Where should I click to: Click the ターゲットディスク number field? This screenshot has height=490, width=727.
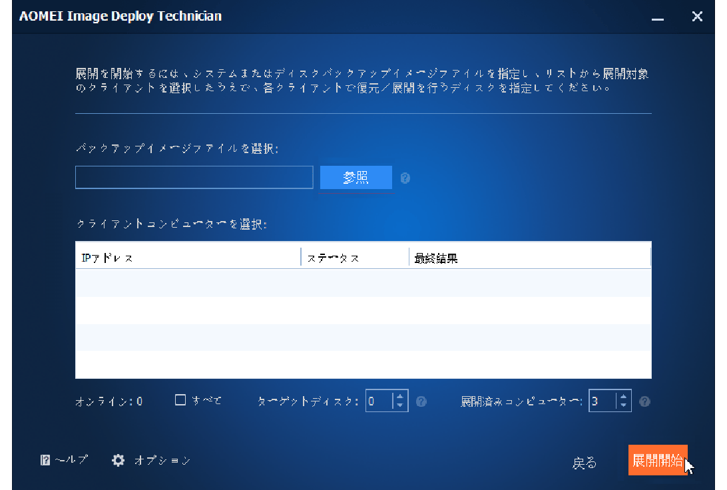point(379,401)
